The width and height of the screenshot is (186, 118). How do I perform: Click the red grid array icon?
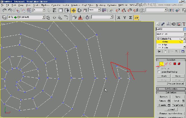[80, 18]
